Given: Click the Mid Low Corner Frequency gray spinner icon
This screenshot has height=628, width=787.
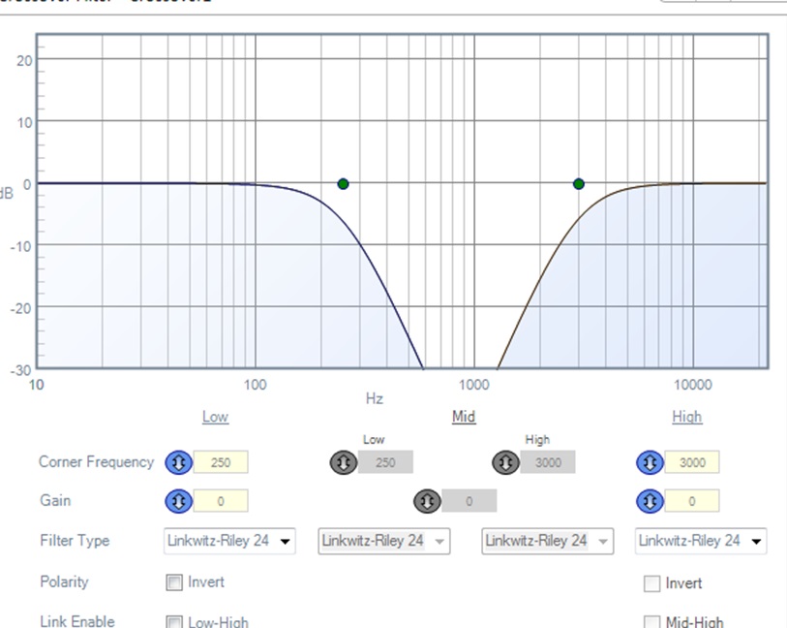Looking at the screenshot, I should tap(344, 462).
